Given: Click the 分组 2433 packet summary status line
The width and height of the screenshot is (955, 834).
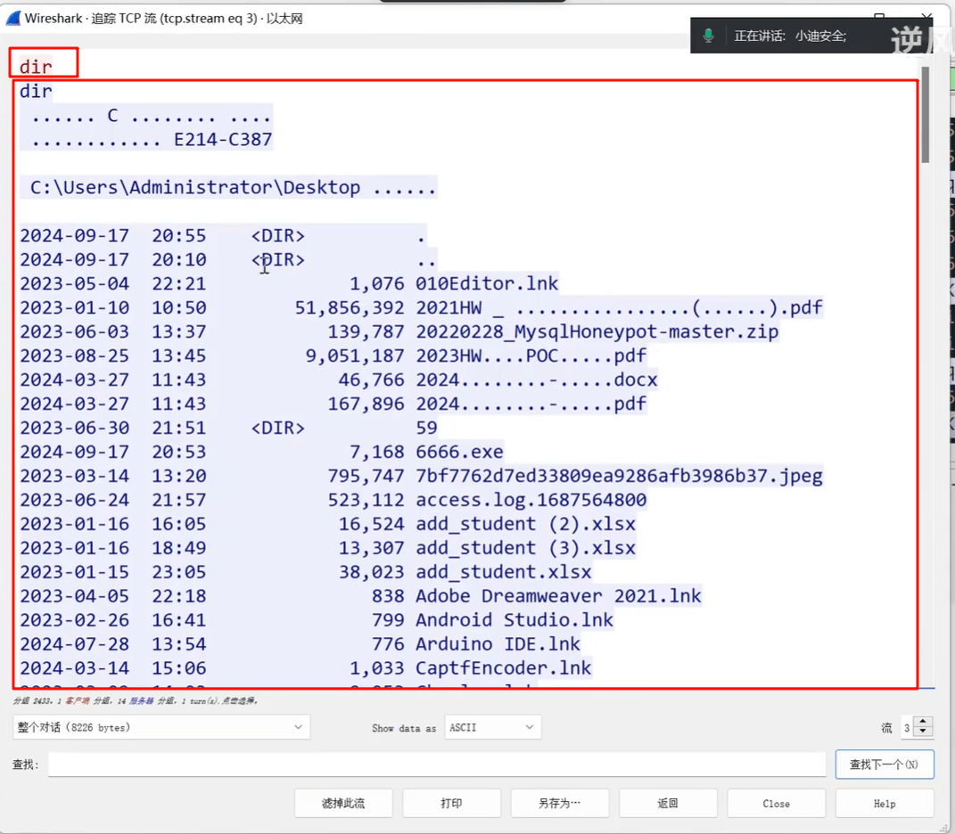Looking at the screenshot, I should pyautogui.click(x=136, y=700).
